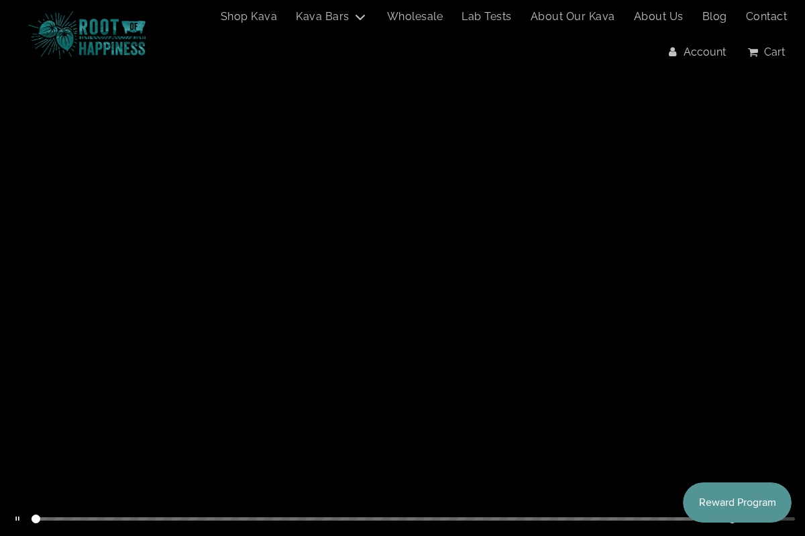Open the About Us page
This screenshot has width=805, height=536.
[x=658, y=16]
